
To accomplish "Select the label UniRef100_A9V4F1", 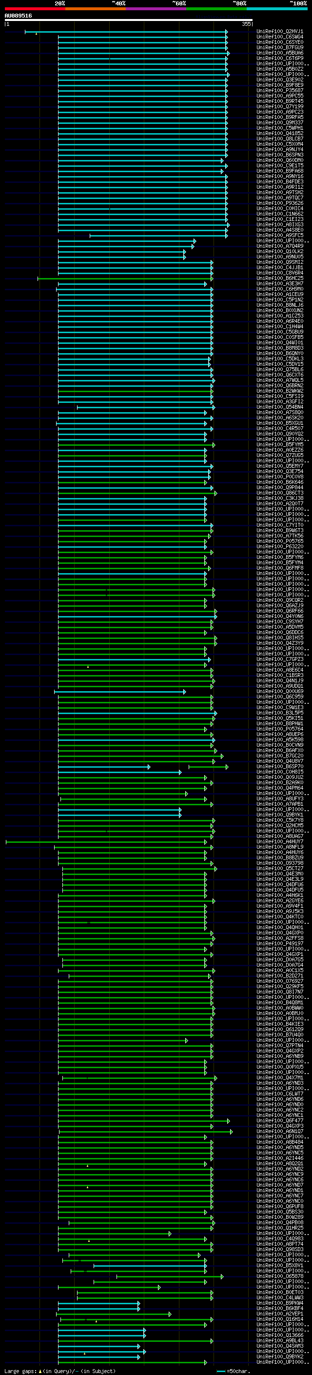I will tap(280, 906).
